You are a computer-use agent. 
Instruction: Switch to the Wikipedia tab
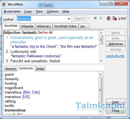(27, 26)
